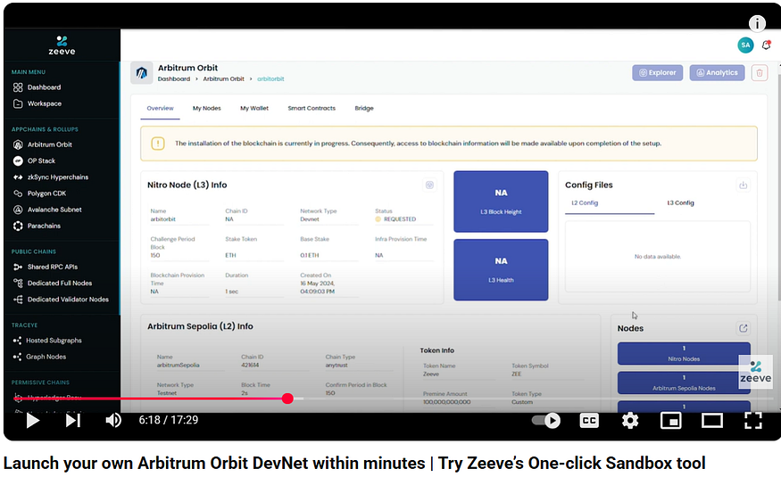Screen dimensions: 781x477
Task: Skip to next video
Action: [72, 421]
